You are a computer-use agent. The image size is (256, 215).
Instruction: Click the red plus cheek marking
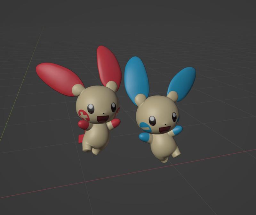84,115
